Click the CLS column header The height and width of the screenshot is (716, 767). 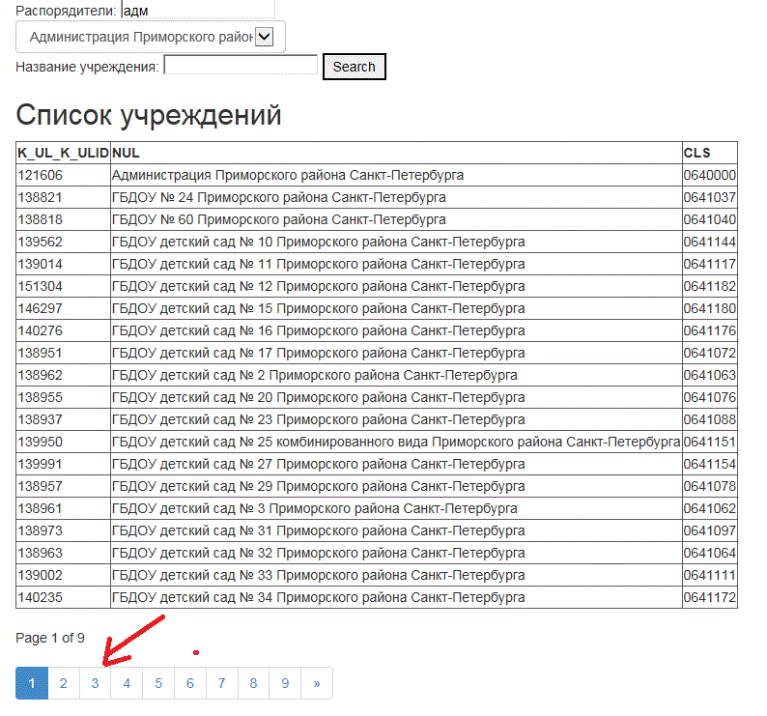pyautogui.click(x=710, y=153)
